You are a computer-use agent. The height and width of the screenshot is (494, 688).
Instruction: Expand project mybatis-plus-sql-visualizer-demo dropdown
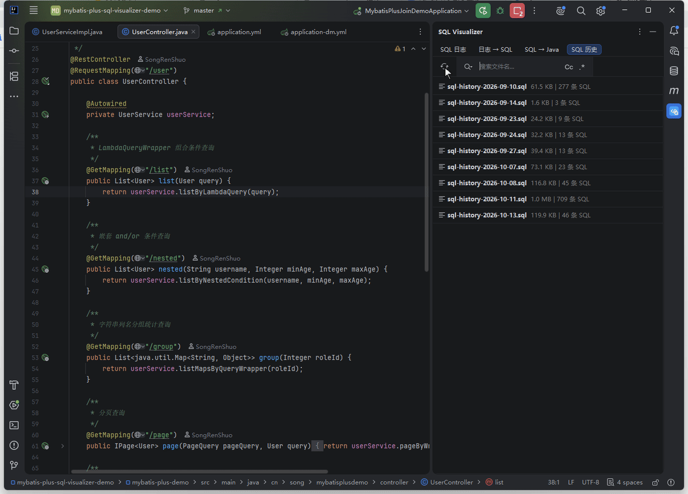pos(110,10)
